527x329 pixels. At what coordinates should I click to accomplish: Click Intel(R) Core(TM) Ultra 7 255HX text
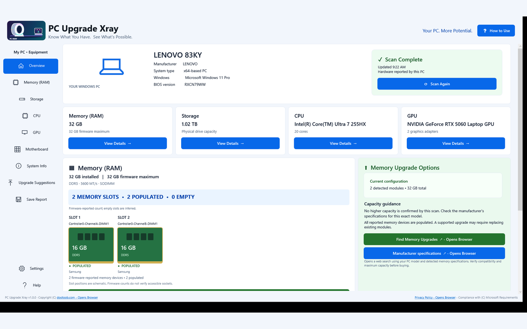(x=330, y=124)
